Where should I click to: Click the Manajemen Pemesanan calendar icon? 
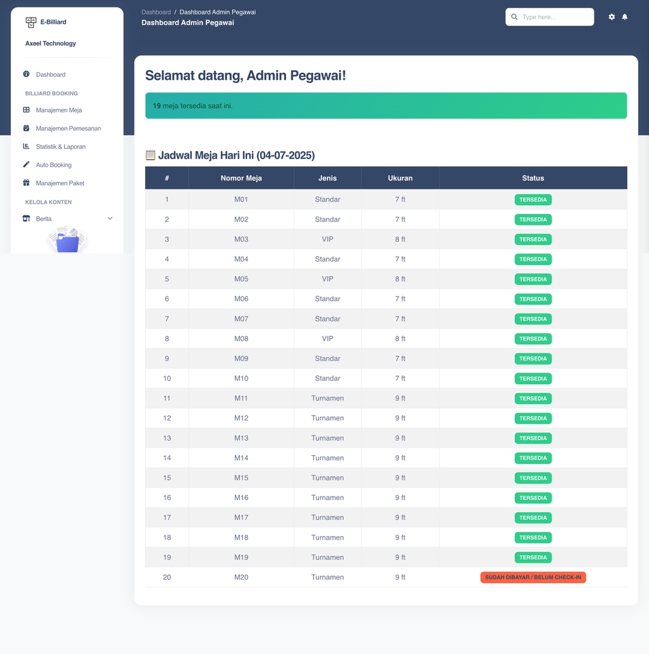(27, 128)
